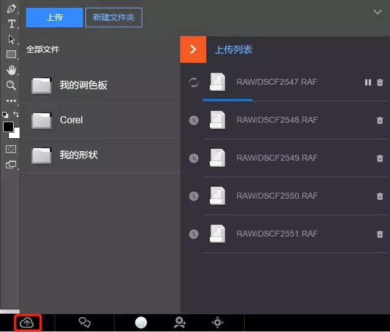390x332 pixels.
Task: Delete DSCF2548.RAF from upload list
Action: click(380, 120)
